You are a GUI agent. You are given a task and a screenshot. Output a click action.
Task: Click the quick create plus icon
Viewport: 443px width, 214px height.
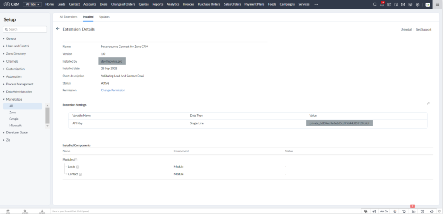point(389,4)
